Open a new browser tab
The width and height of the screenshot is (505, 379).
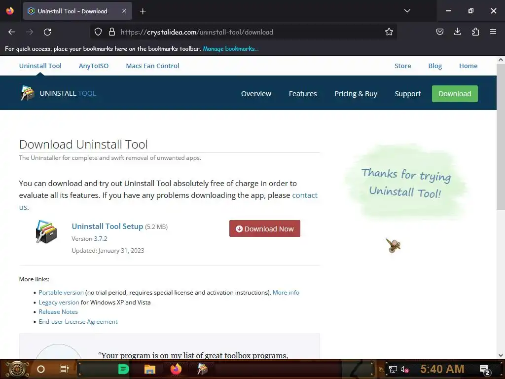pos(143,11)
